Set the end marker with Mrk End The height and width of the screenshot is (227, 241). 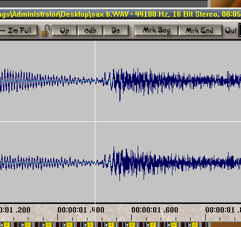pos(200,31)
